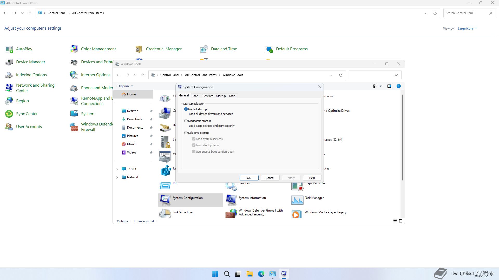Click the Help button in System Configuration
Screen dimensions: 499x280
tap(312, 178)
